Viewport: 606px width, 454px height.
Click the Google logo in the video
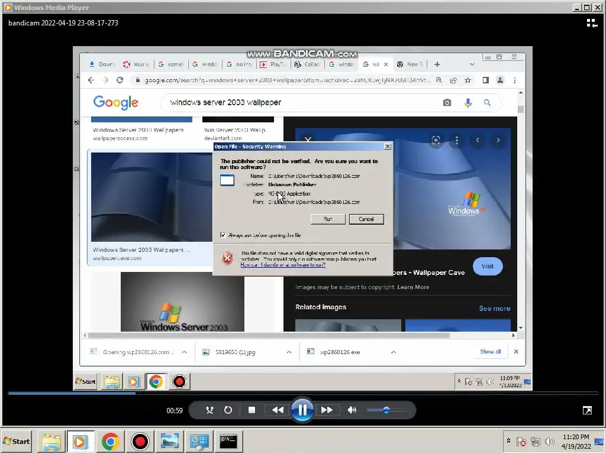pyautogui.click(x=115, y=103)
